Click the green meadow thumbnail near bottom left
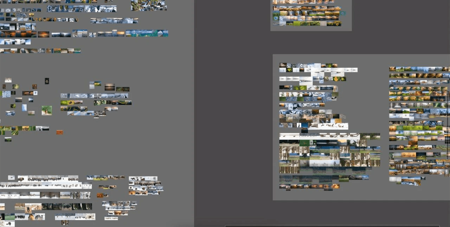This screenshot has width=450, height=227. coord(10,217)
